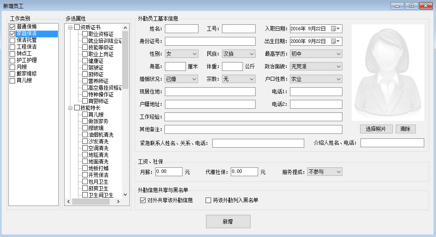Click the employee photo placeholder
Image resolution: width=436 pixels, height=237 pixels.
[x=388, y=73]
